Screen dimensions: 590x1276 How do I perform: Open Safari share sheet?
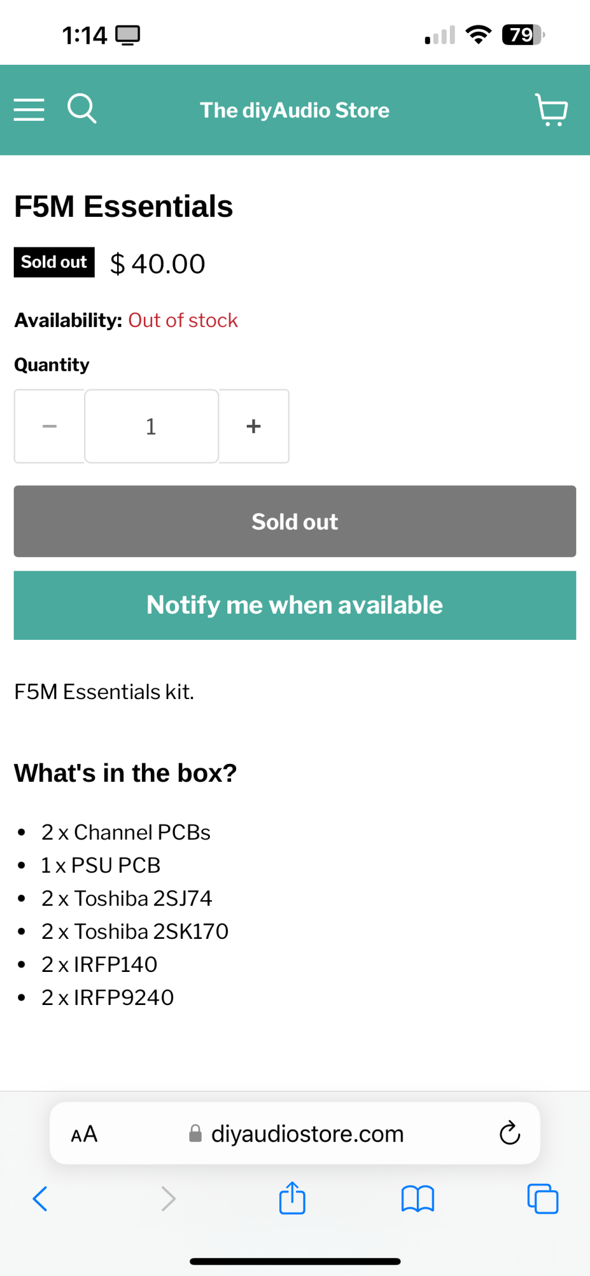point(292,1197)
